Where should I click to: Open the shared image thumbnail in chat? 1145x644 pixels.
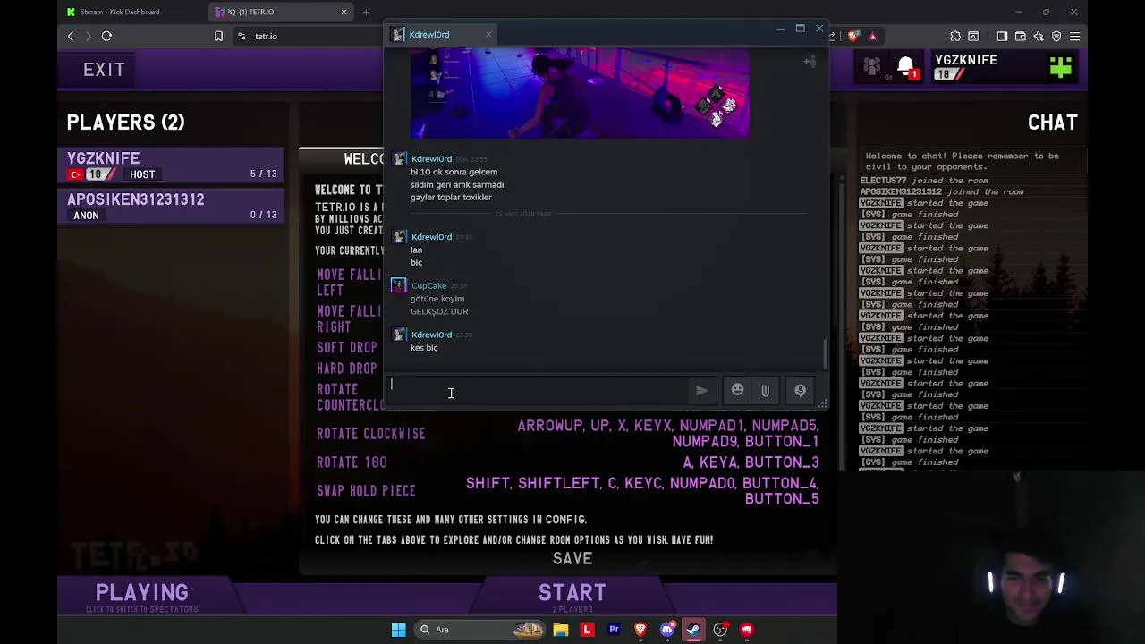(x=580, y=92)
